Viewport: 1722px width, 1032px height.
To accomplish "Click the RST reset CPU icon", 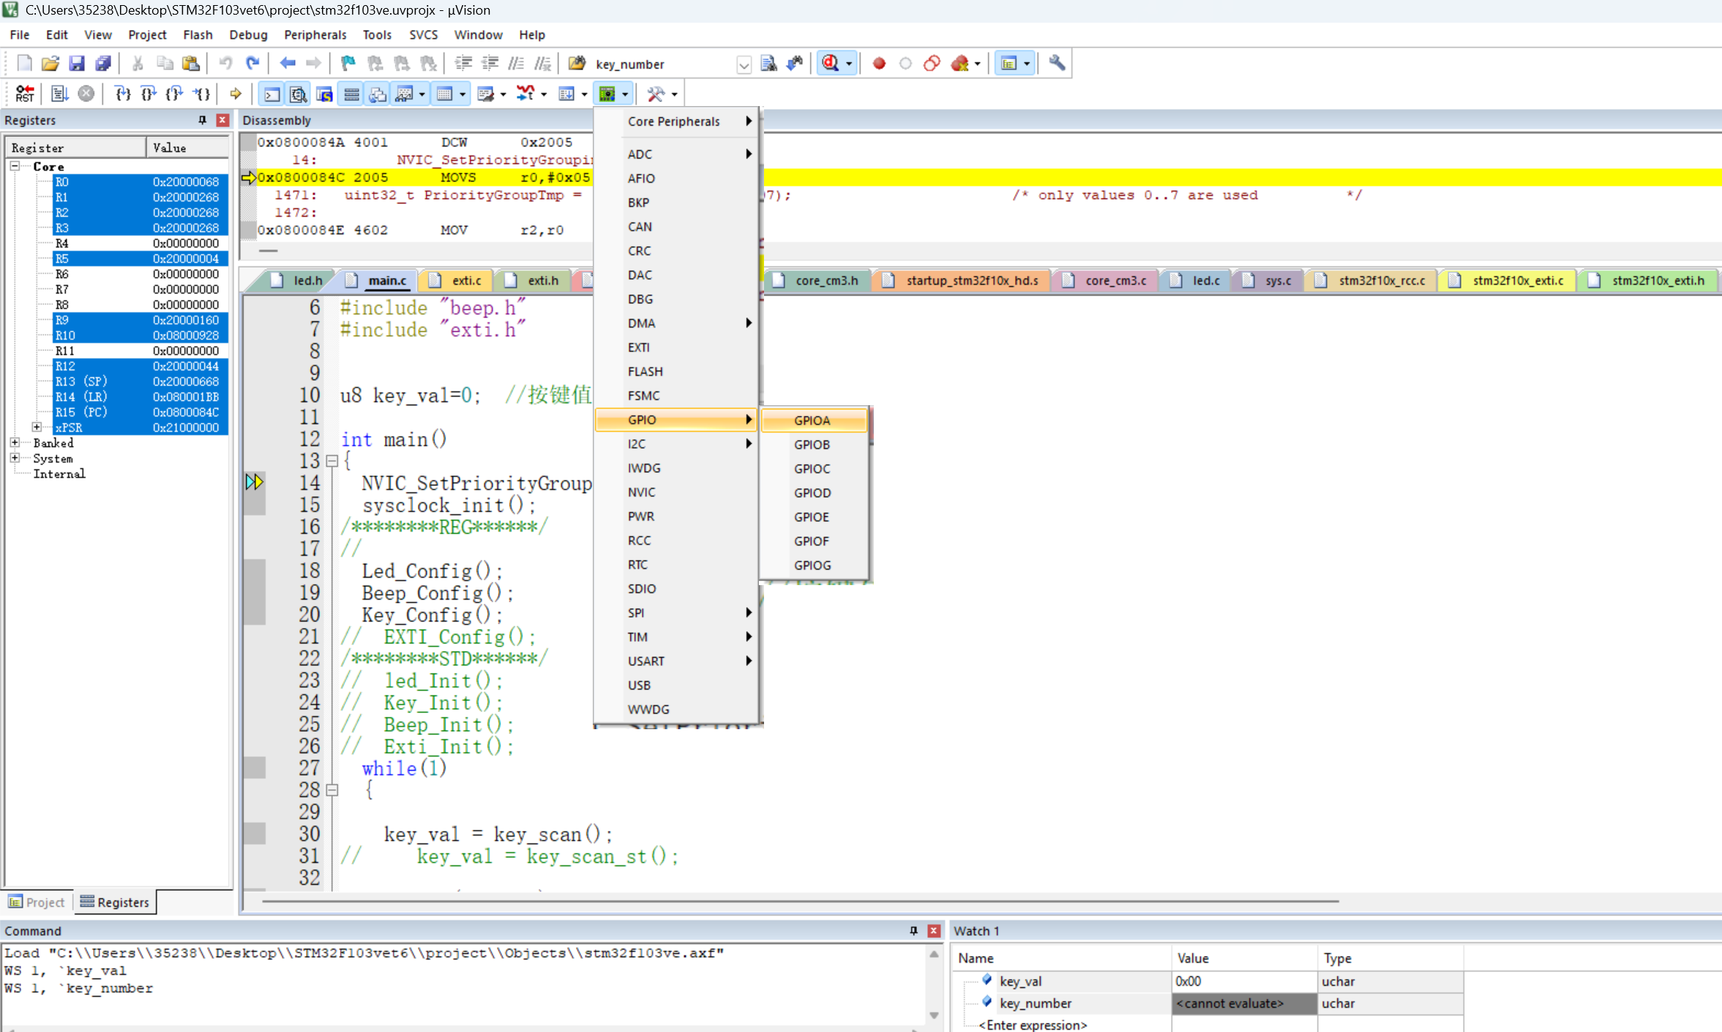I will coord(24,94).
